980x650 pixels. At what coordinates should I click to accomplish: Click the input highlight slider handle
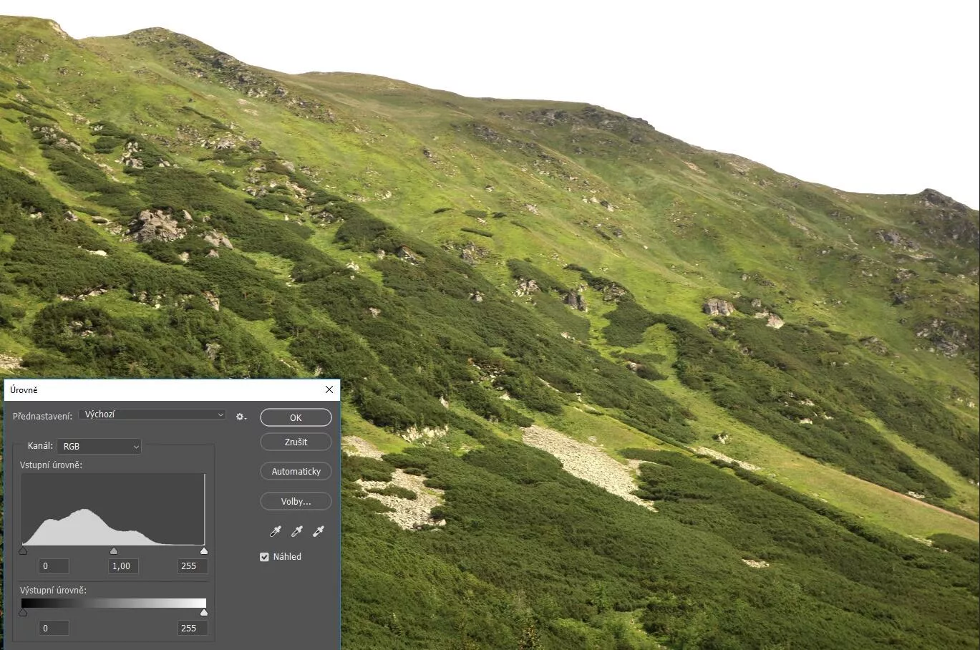pyautogui.click(x=204, y=550)
